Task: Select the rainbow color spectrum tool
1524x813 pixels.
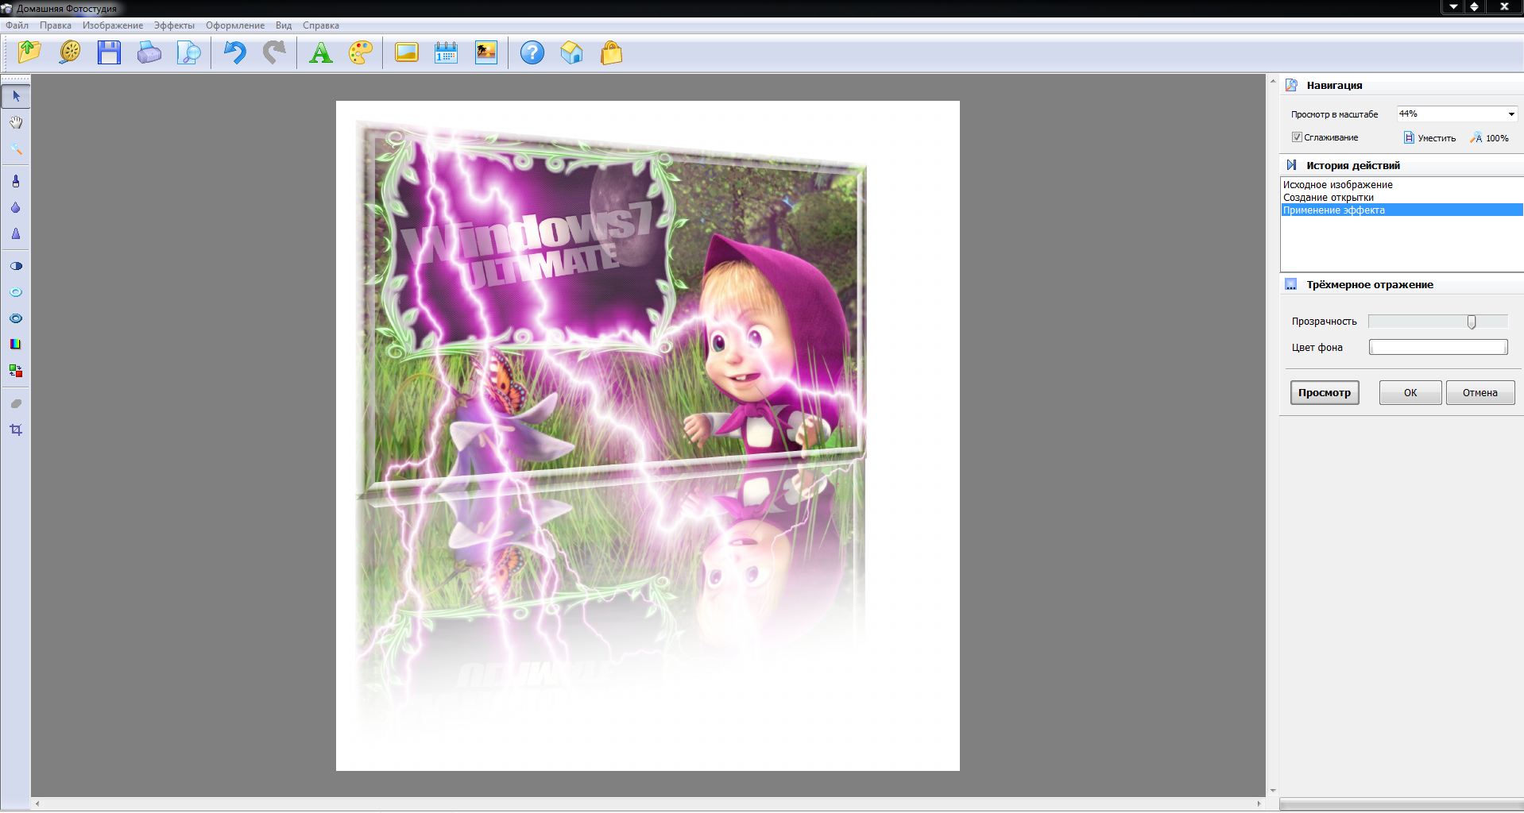Action: pyautogui.click(x=16, y=344)
